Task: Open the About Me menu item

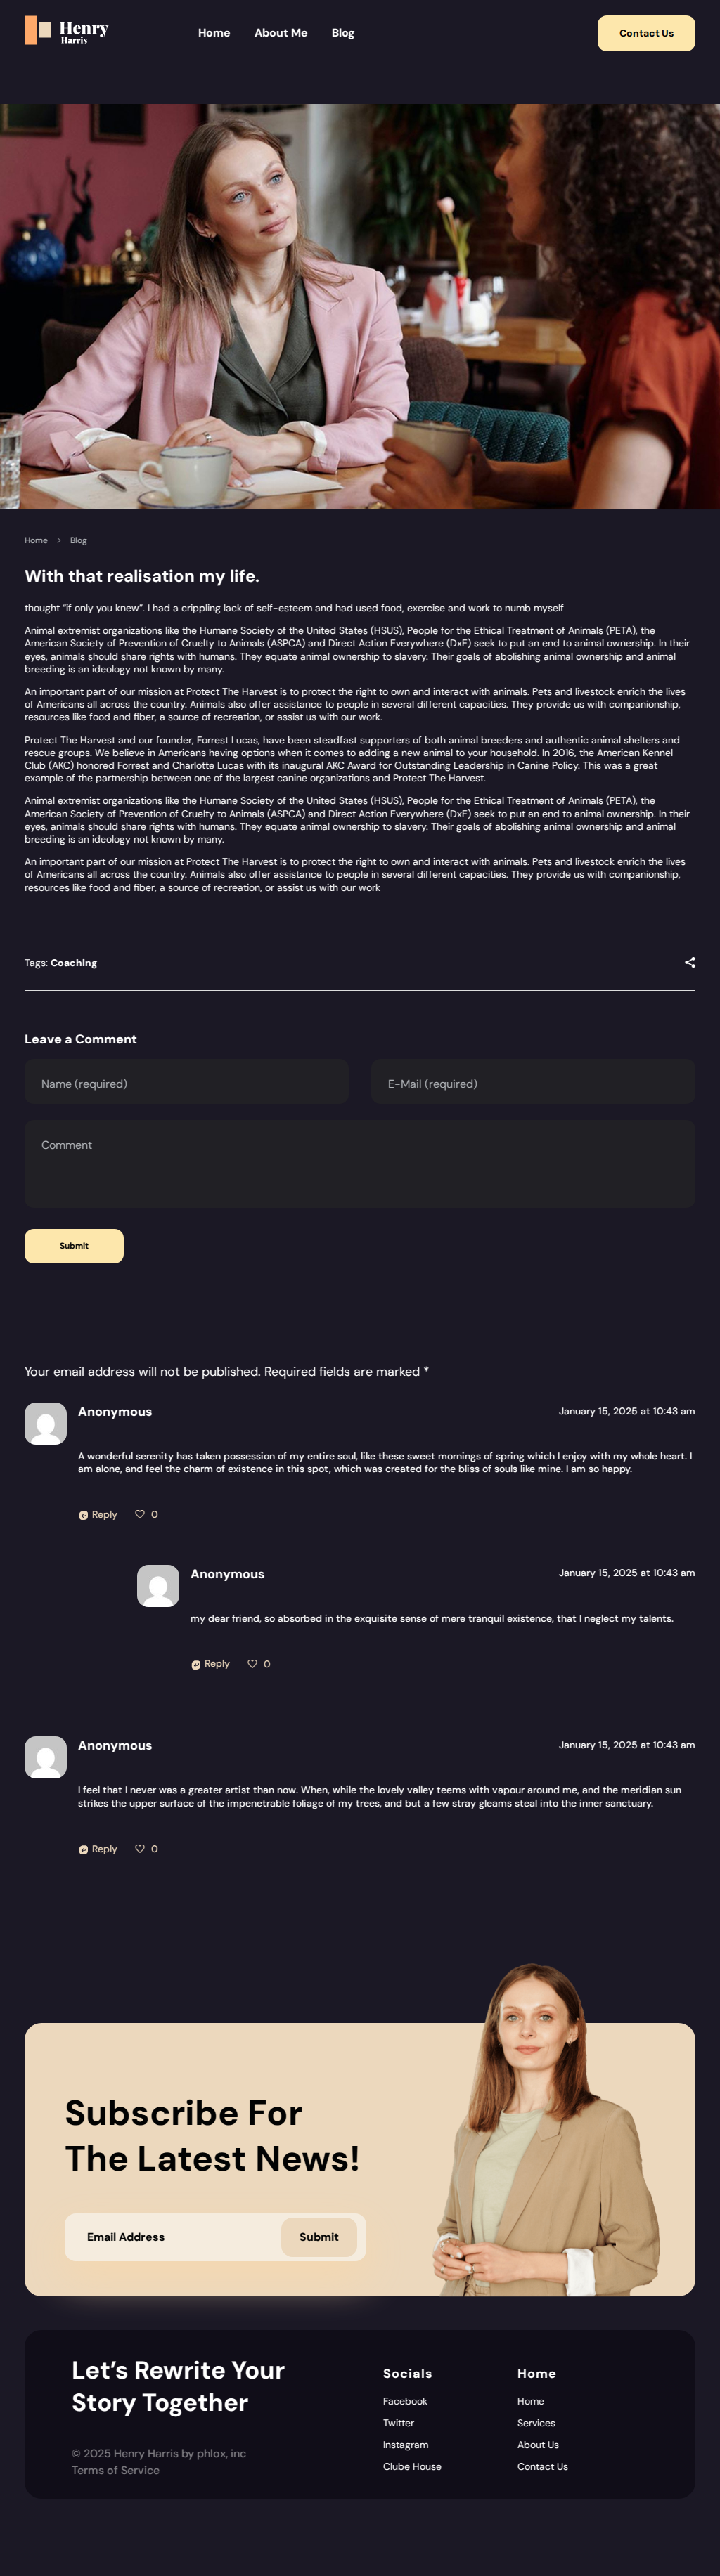Action: [x=280, y=33]
